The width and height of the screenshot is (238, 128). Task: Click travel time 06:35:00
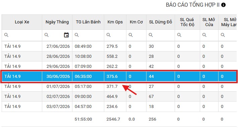click(x=83, y=77)
